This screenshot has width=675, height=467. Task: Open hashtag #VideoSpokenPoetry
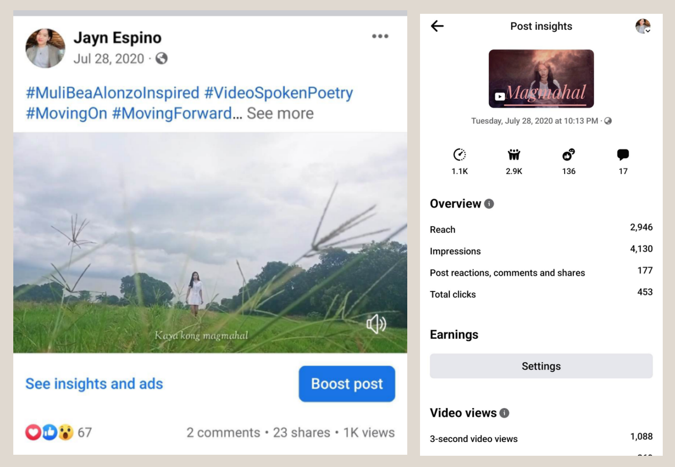[x=278, y=93]
